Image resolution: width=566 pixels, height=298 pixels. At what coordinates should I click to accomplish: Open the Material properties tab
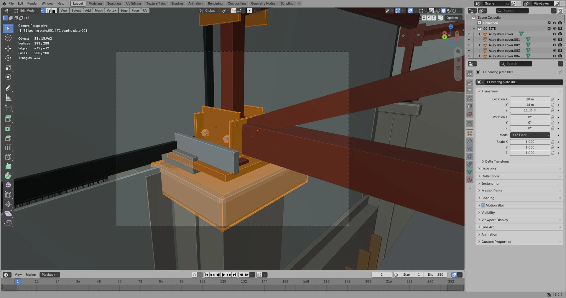click(x=470, y=180)
